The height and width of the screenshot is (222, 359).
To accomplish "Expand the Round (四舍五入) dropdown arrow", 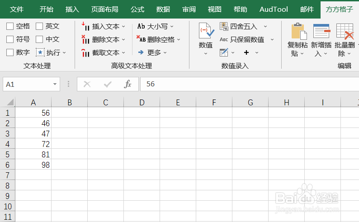I will (x=265, y=27).
